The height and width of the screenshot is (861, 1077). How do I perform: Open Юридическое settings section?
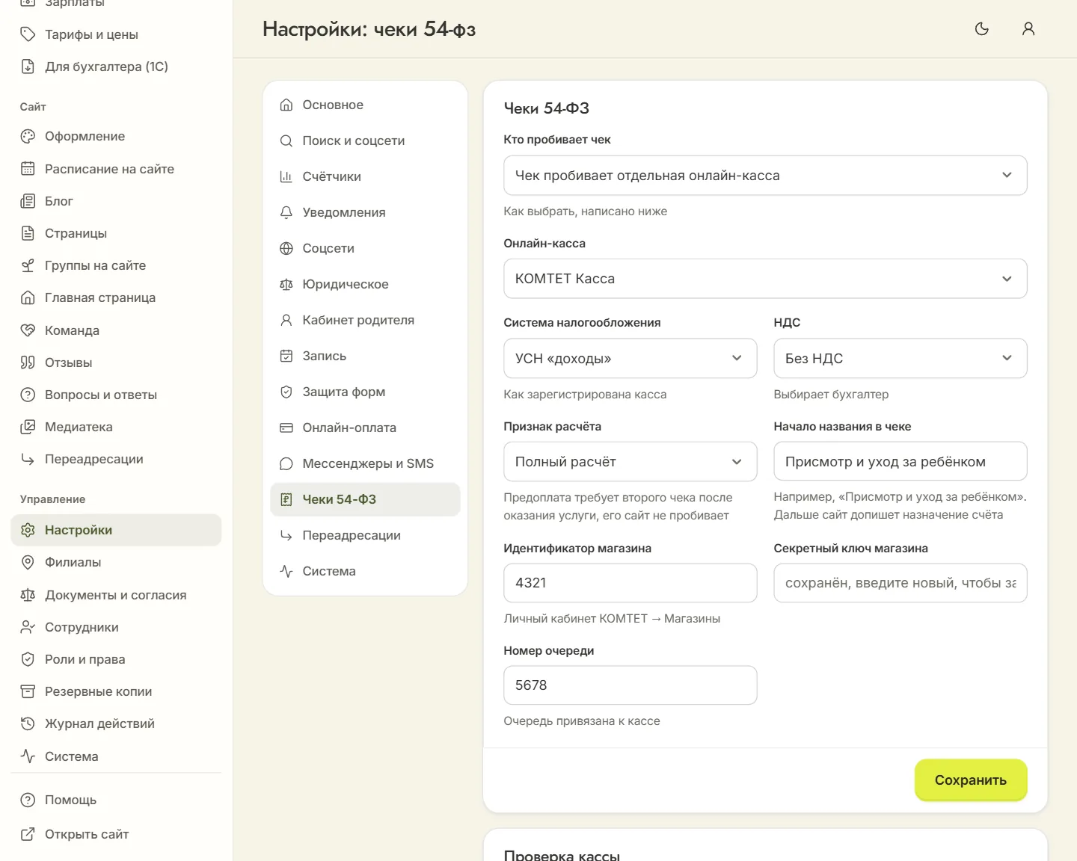tap(365, 284)
